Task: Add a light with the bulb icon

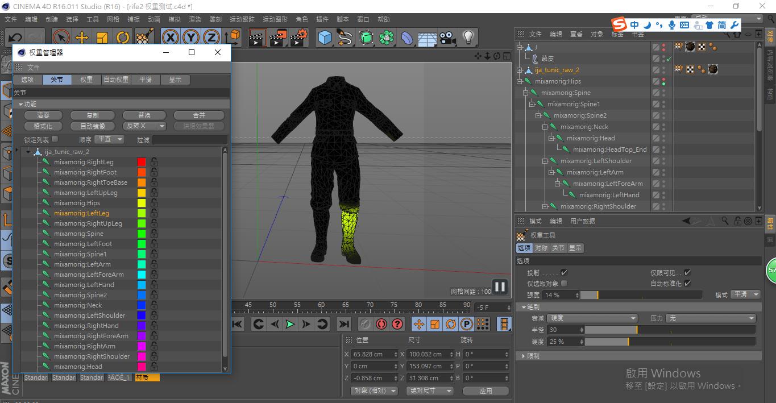Action: tap(468, 38)
